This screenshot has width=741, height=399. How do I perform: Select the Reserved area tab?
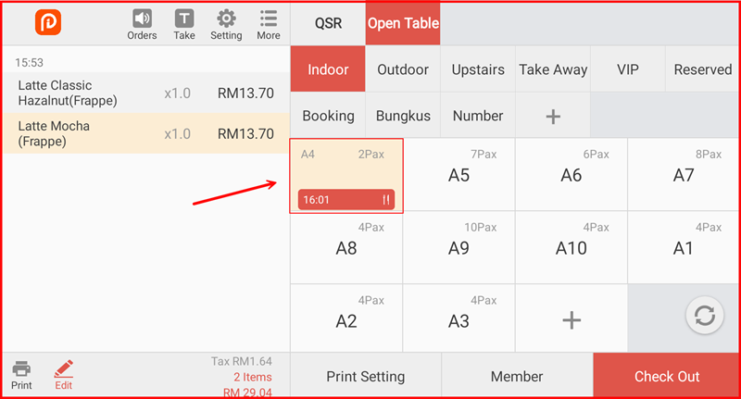coord(703,69)
